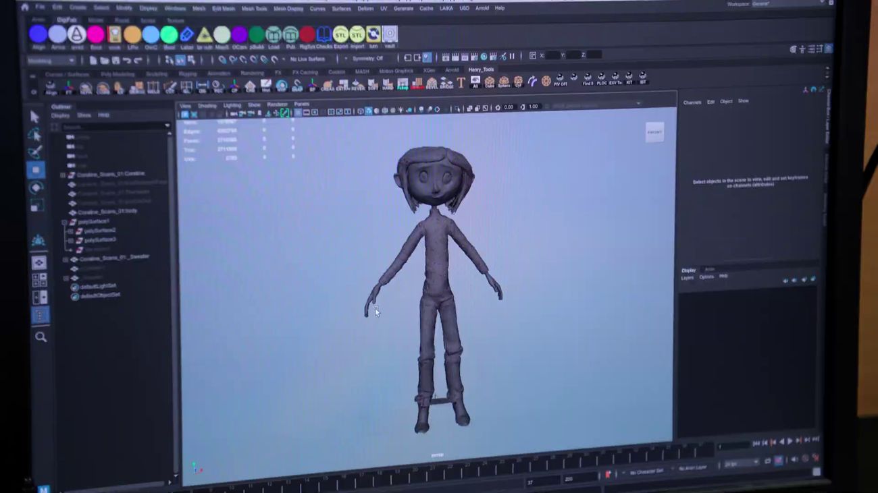
Task: Open the Shading menu in viewport panel
Action: tap(207, 105)
